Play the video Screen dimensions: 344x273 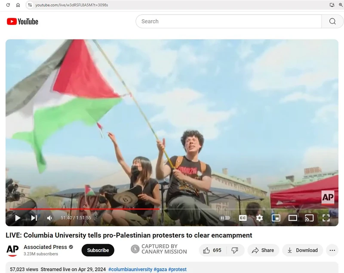coord(18,218)
